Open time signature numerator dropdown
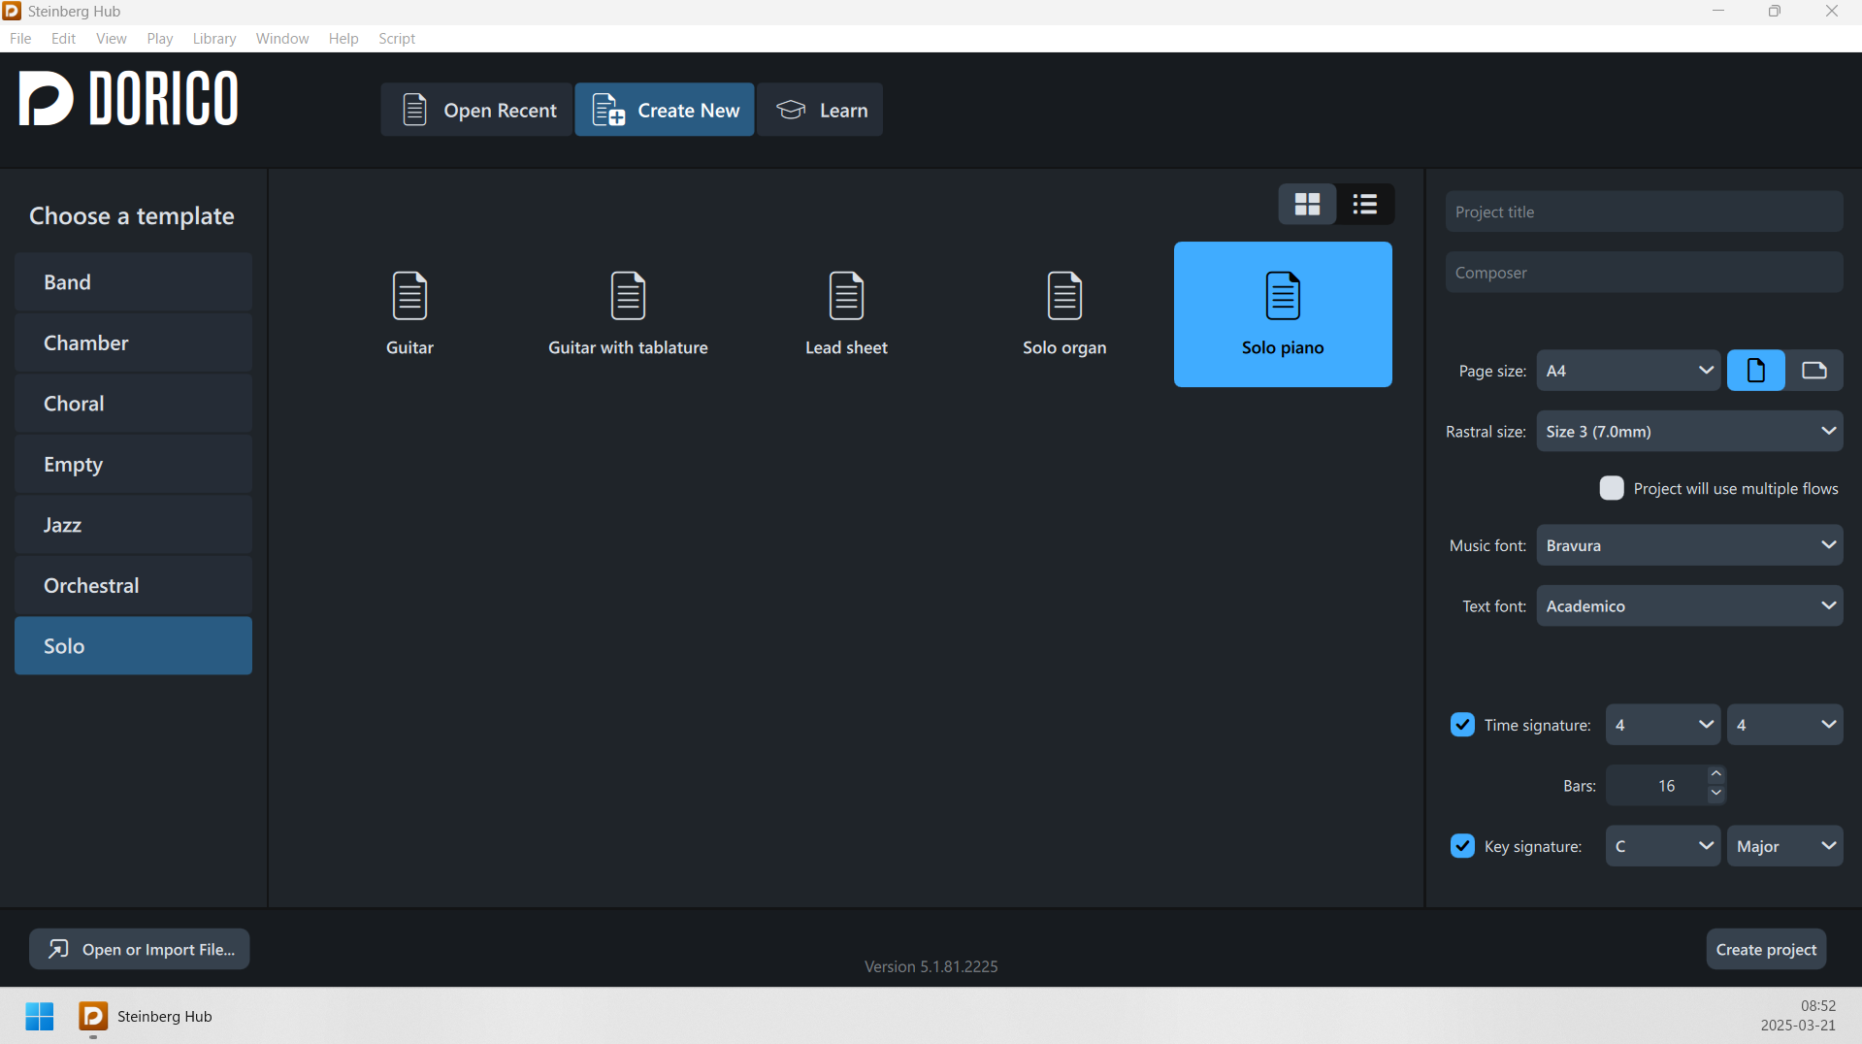Screen dimensions: 1862x1044 [x=1663, y=725]
